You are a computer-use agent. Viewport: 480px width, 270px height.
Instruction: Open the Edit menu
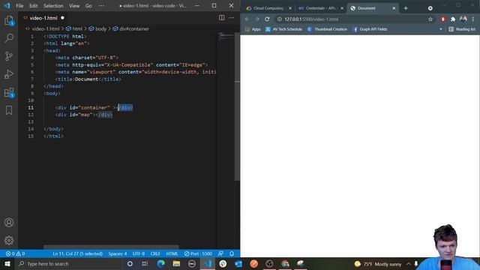click(x=33, y=6)
